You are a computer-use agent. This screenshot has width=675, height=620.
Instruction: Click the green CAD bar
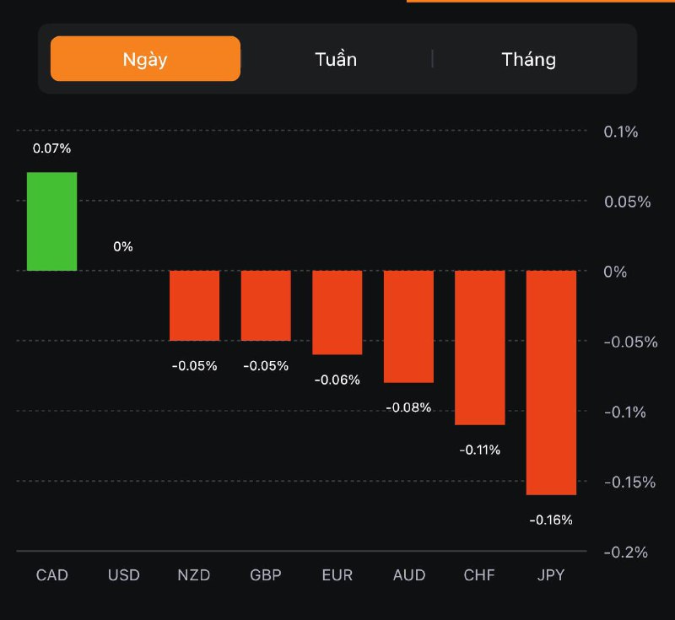[51, 221]
